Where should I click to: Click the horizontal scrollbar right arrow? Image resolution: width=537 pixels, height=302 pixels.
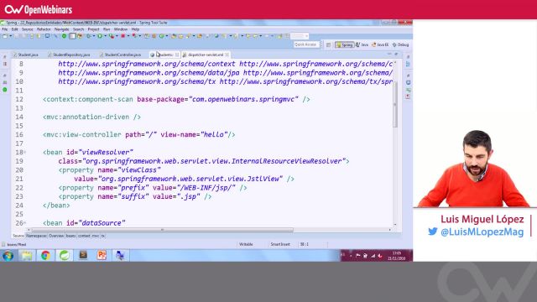389,230
